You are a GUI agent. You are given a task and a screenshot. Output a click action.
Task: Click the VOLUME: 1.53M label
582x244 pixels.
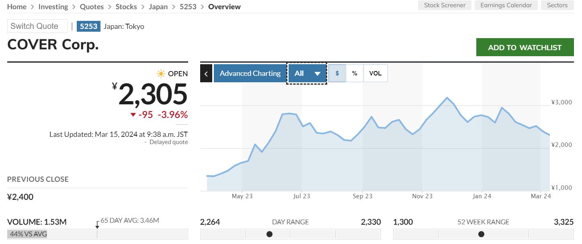[x=37, y=222]
